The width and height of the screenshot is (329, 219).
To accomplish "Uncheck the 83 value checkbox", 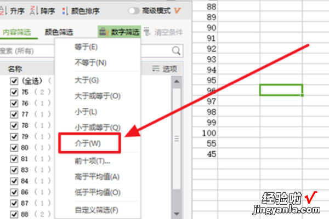I will pyautogui.click(x=14, y=170).
